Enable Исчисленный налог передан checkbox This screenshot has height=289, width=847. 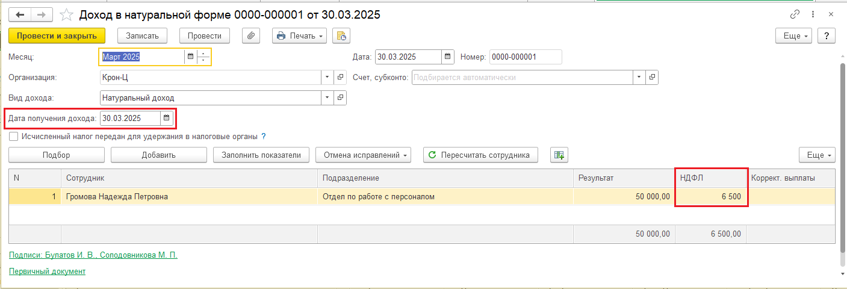[14, 136]
